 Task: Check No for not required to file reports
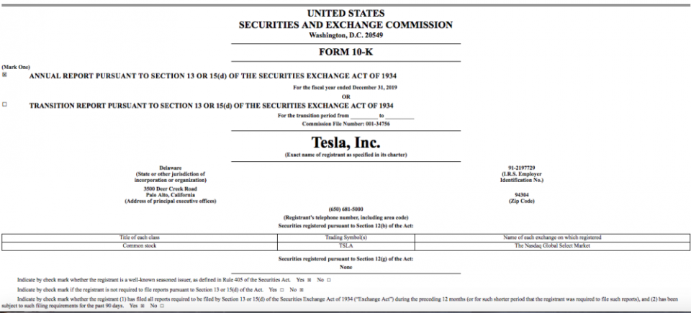point(302,289)
